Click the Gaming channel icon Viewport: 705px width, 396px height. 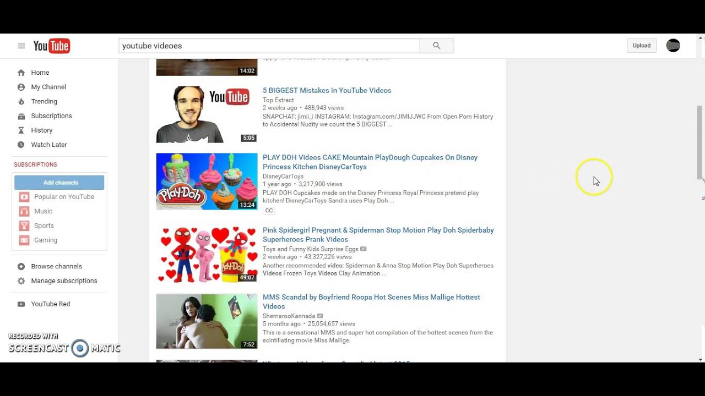pyautogui.click(x=24, y=240)
